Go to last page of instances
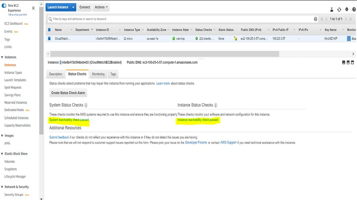357x200 pixels. point(351,19)
